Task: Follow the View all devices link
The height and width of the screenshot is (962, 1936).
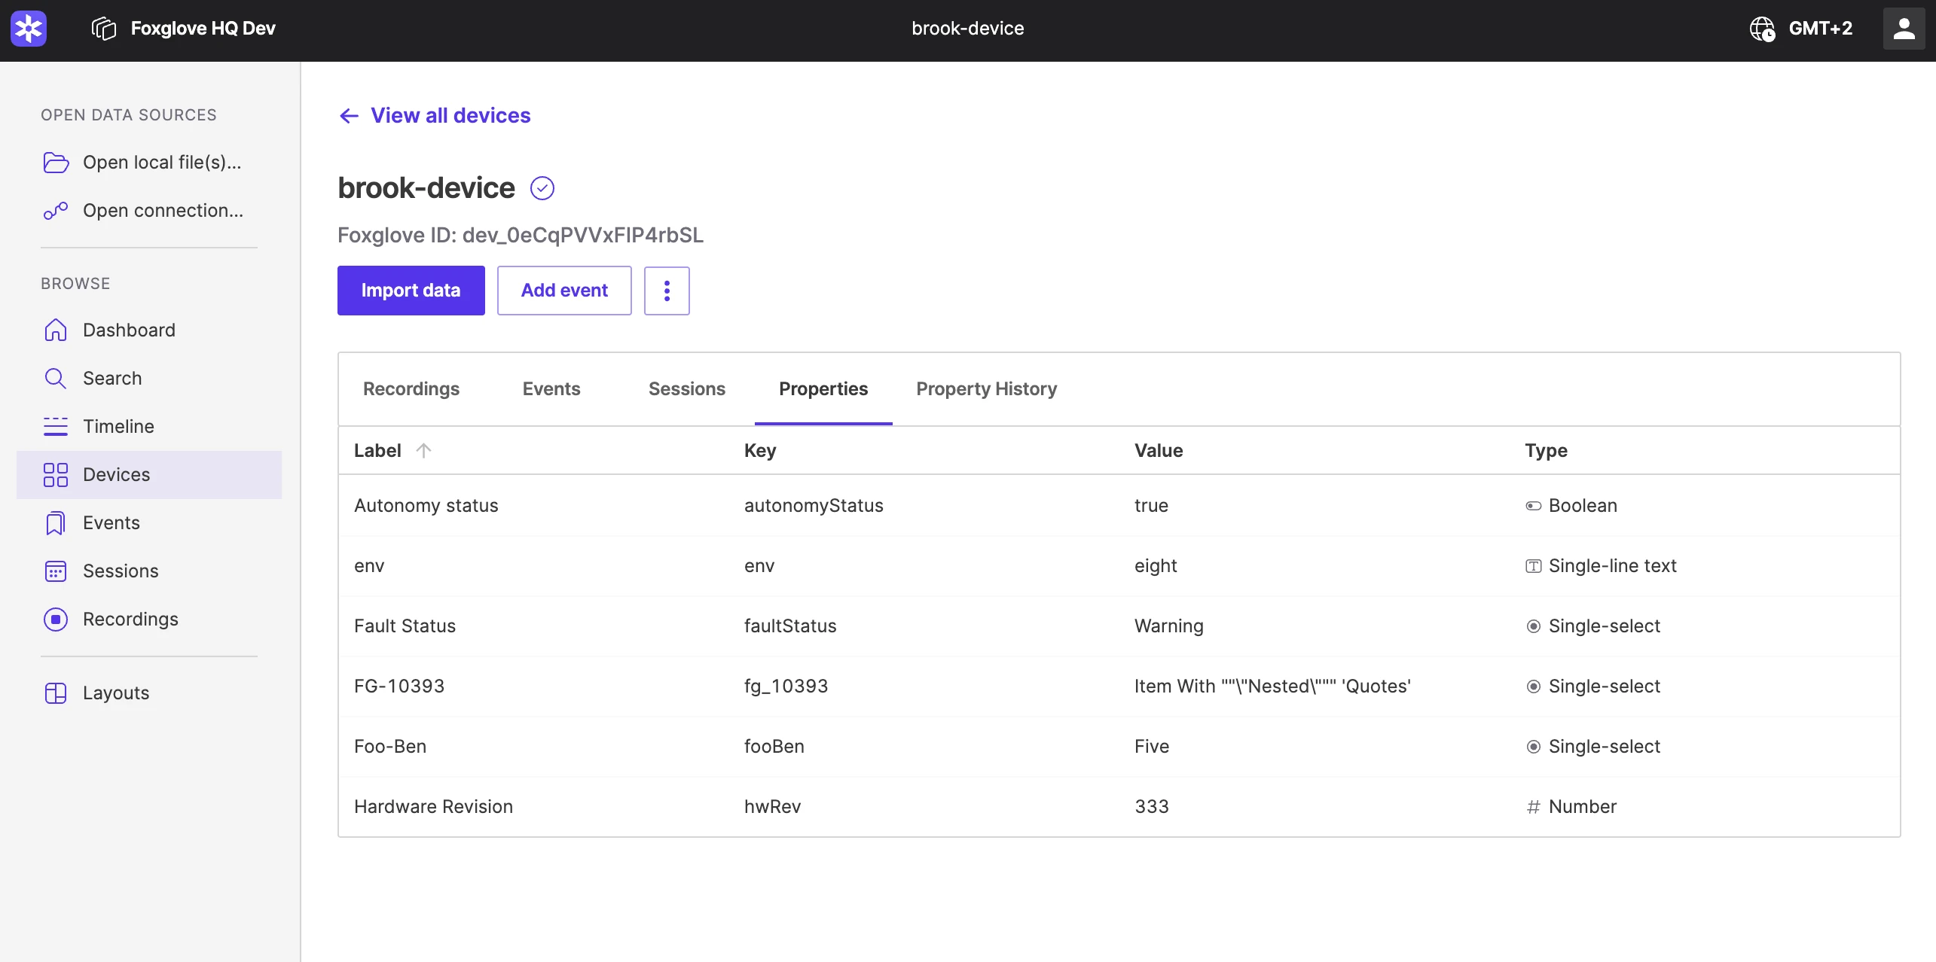Action: pos(450,115)
